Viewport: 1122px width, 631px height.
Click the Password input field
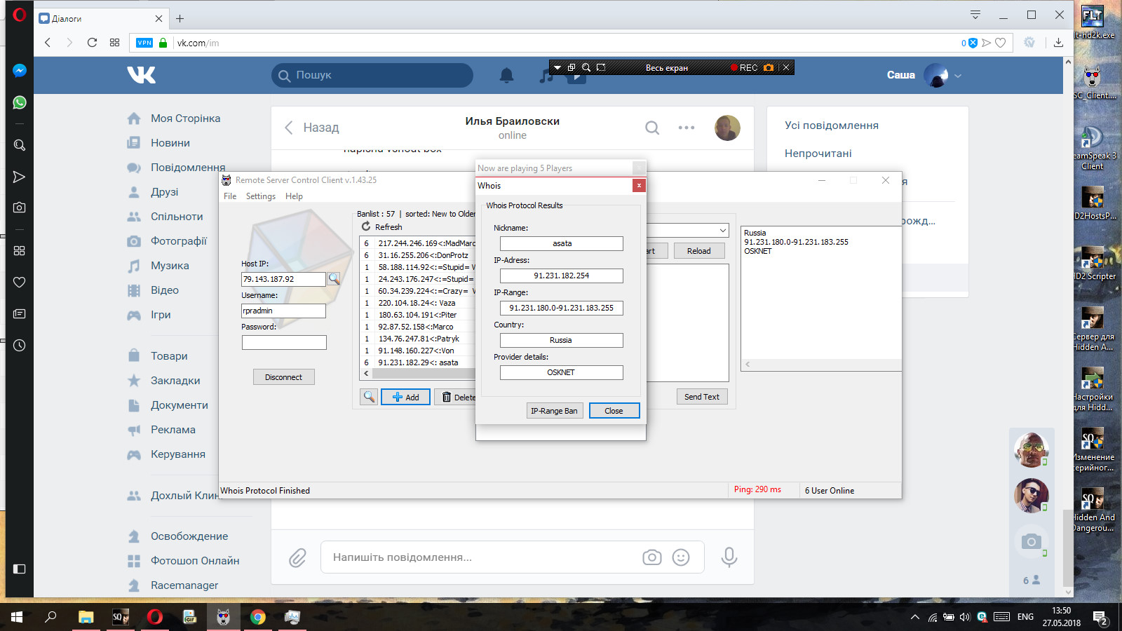click(x=284, y=342)
